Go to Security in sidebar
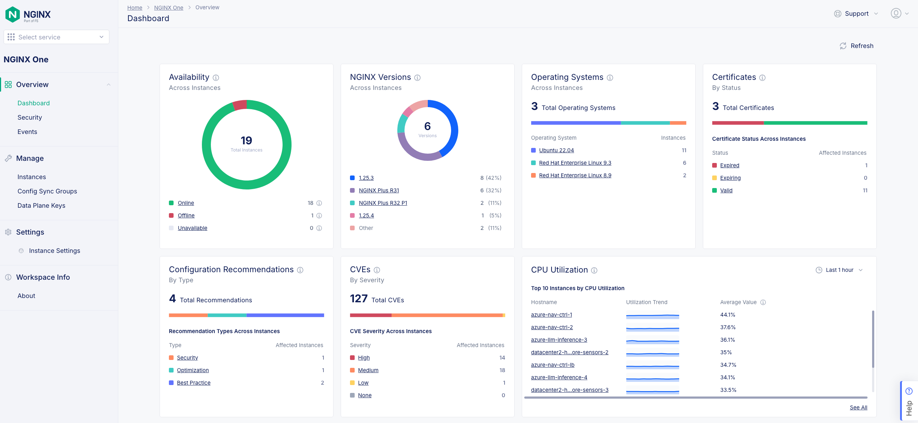The image size is (918, 423). click(x=30, y=117)
